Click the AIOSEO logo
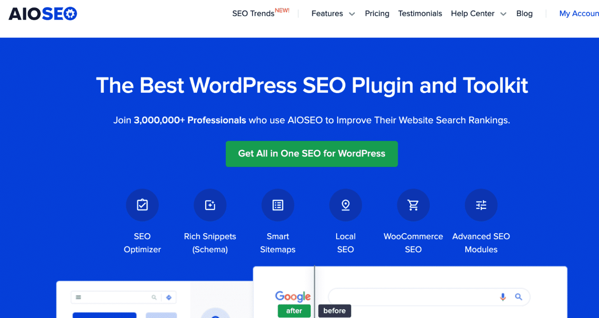This screenshot has width=599, height=318. (x=43, y=14)
